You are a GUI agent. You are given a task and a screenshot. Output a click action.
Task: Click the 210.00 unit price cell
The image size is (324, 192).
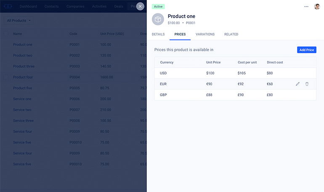[x=106, y=110]
